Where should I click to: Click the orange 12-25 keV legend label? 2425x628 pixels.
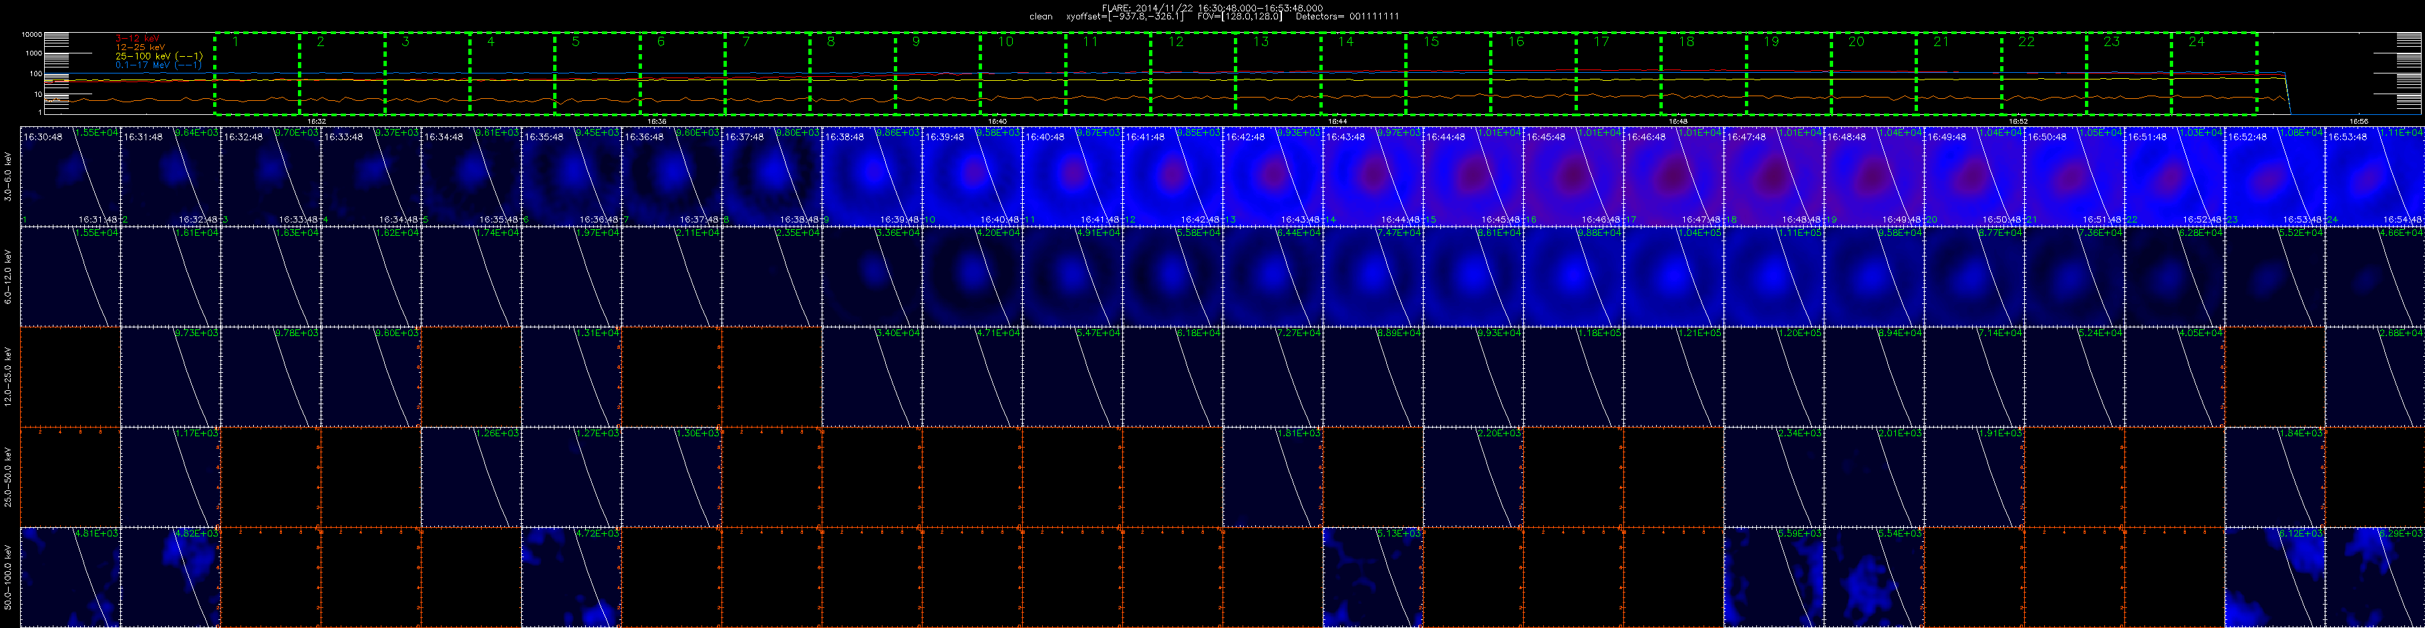tap(140, 47)
